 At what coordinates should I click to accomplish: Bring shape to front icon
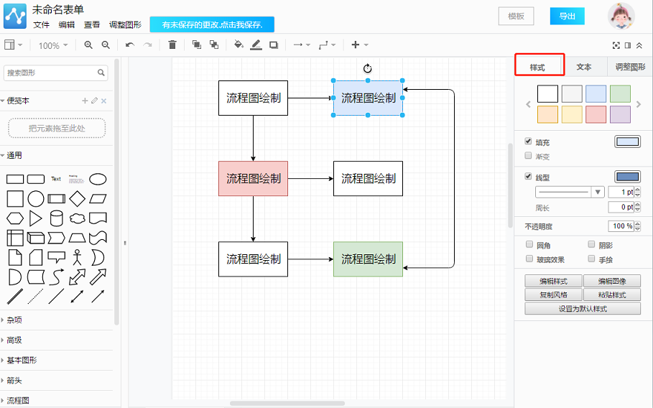[197, 45]
